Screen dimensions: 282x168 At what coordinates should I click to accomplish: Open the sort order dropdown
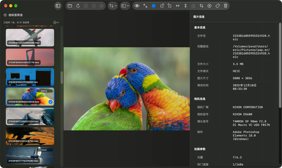point(113,6)
